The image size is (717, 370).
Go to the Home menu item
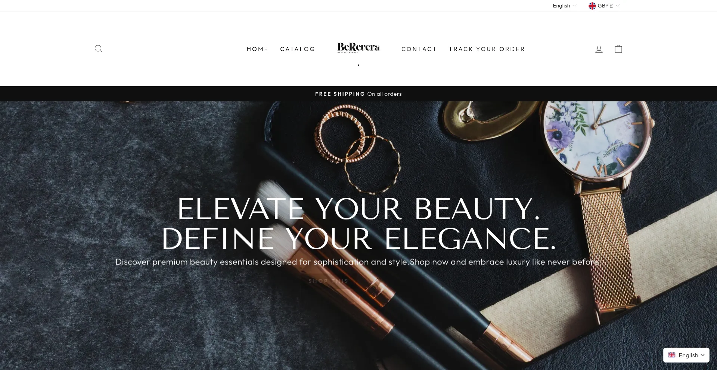(x=258, y=49)
